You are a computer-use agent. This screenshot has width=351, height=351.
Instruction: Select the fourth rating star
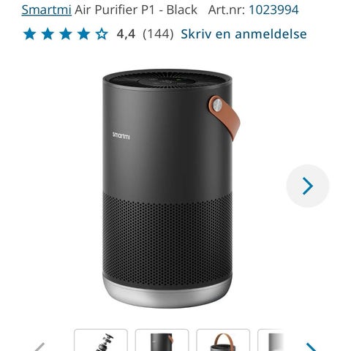[x=83, y=34]
